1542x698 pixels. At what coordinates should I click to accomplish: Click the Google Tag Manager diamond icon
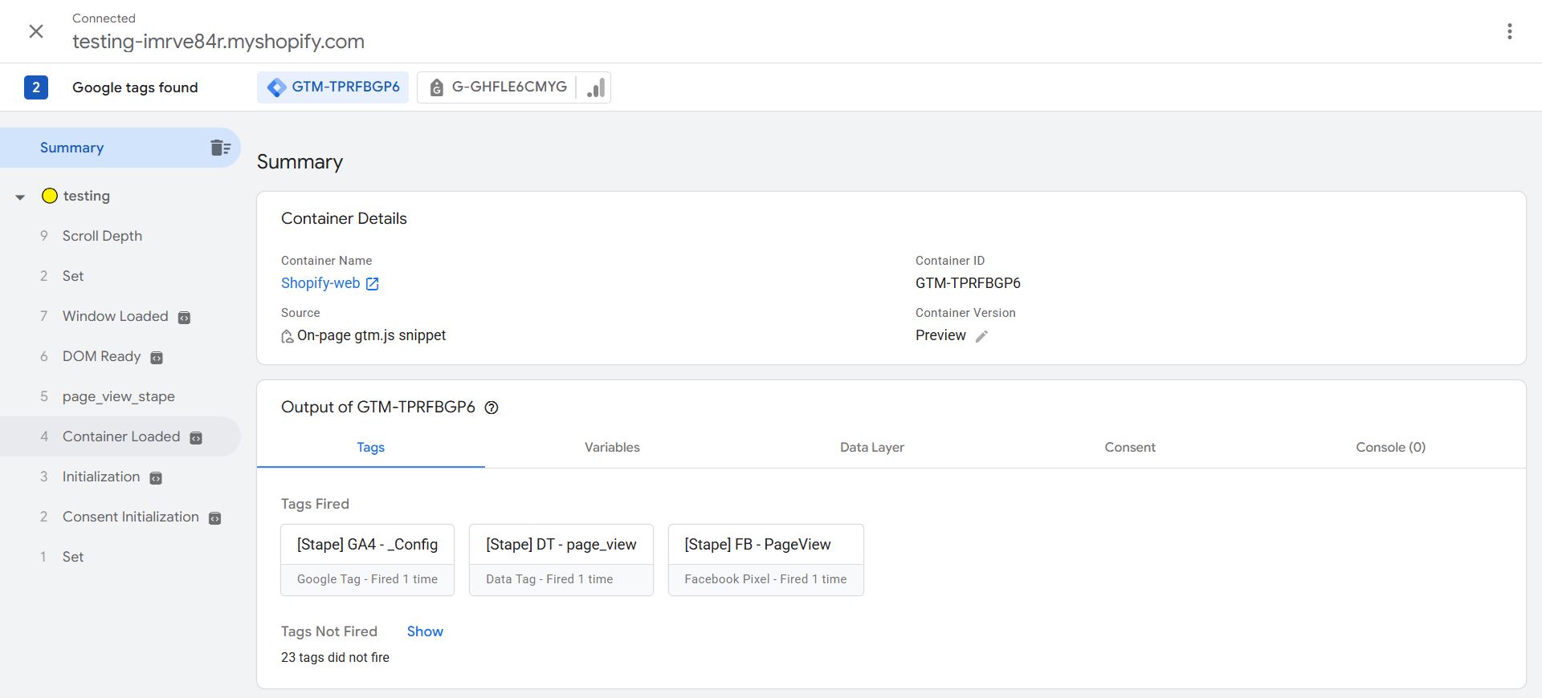click(x=276, y=87)
